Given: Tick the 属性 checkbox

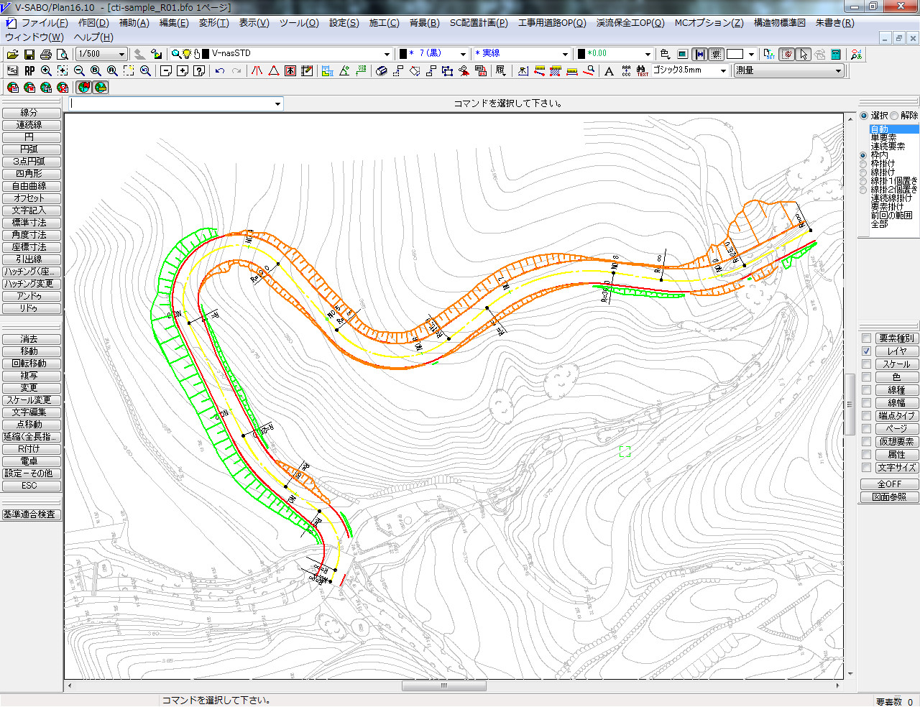Looking at the screenshot, I should [867, 454].
